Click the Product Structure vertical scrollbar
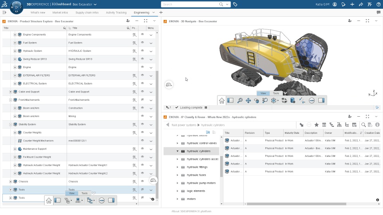Screen dimensions: 383x215 [157, 134]
